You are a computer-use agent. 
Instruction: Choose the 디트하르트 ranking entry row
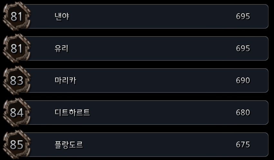136,112
